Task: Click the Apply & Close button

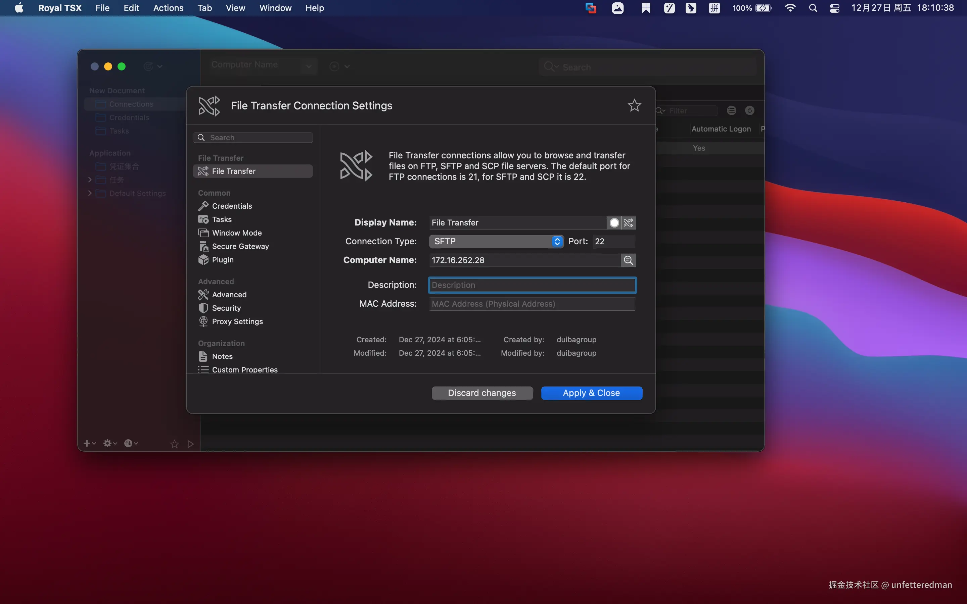Action: (591, 393)
